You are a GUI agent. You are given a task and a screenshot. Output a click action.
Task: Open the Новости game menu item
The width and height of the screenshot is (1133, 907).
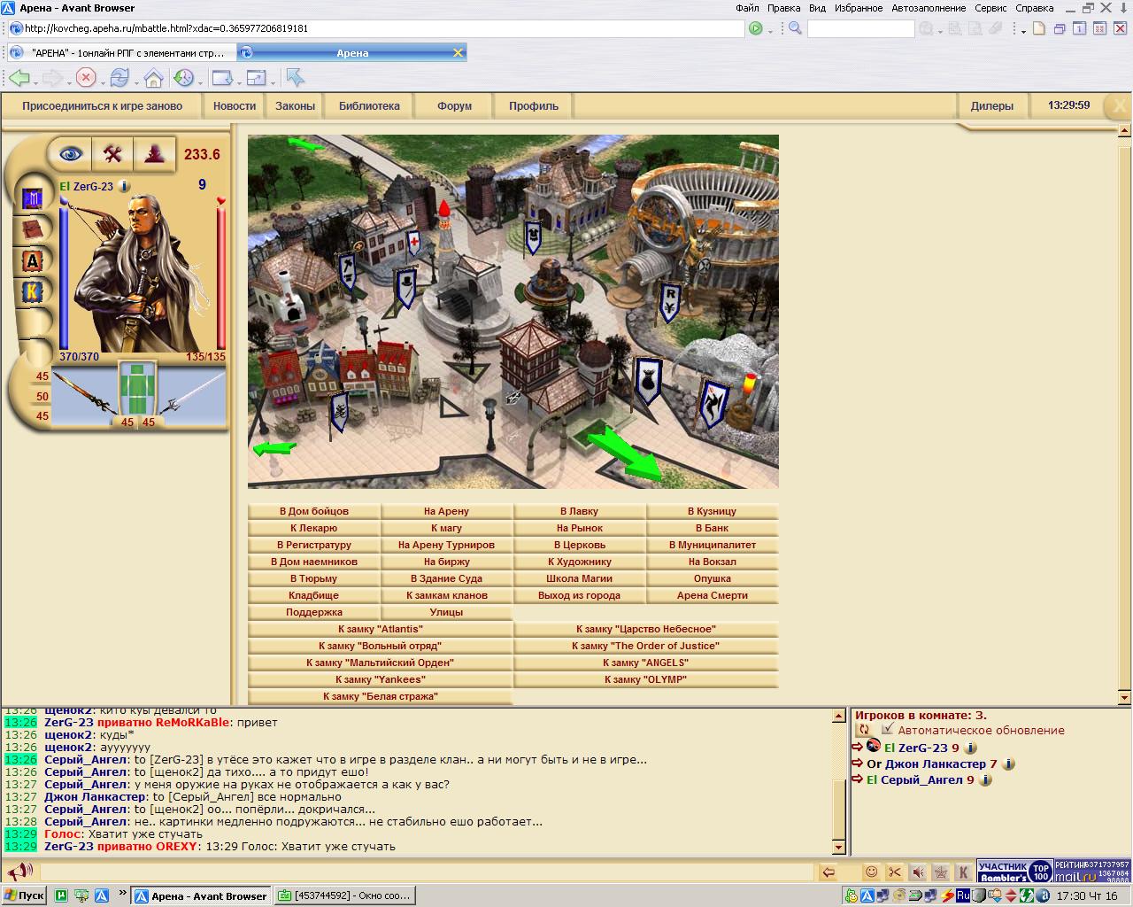pos(235,105)
